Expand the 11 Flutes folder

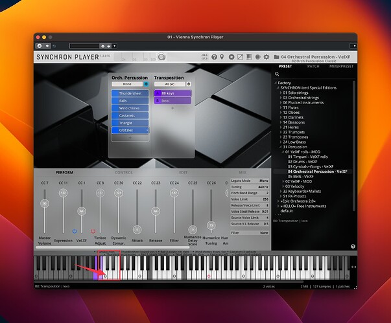(x=281, y=107)
